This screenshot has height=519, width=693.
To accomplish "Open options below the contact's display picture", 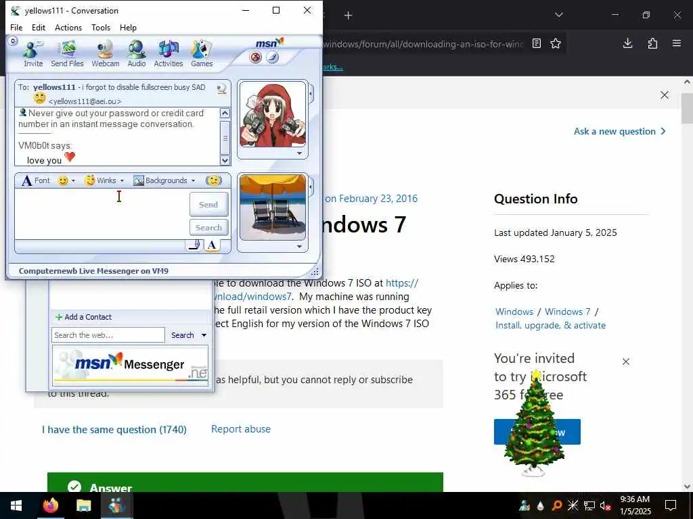I will 299,153.
